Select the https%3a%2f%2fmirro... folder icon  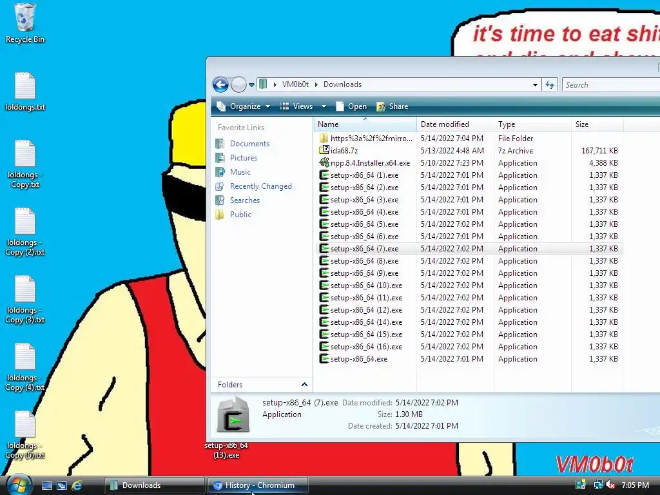(324, 138)
